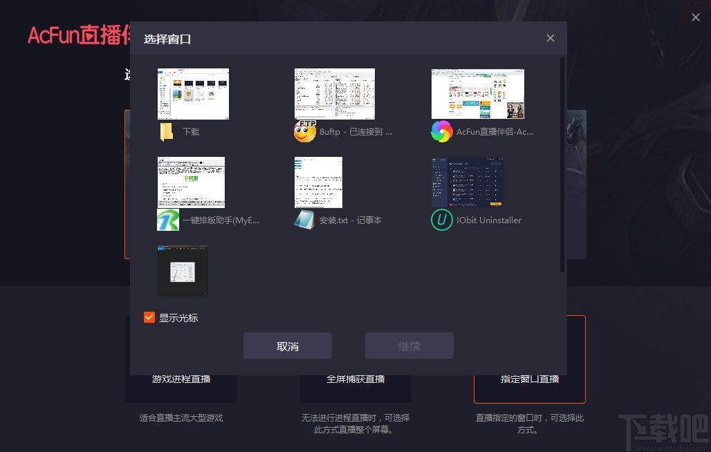Select the unlabeled bottom-row window thumbnail

click(183, 270)
